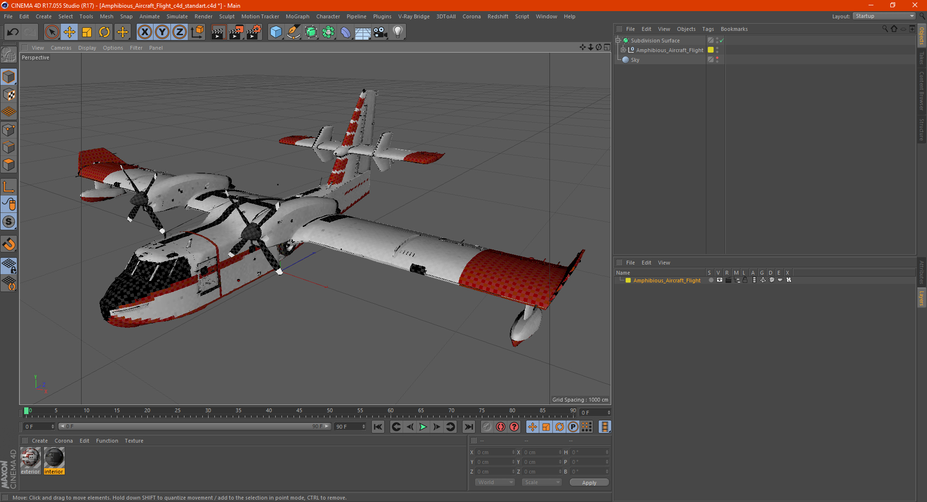Add a Cube primitive object

(x=276, y=32)
